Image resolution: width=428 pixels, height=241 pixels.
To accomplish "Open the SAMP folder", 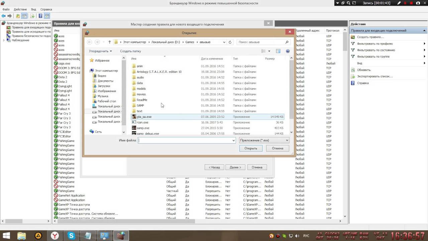I will (x=140, y=105).
